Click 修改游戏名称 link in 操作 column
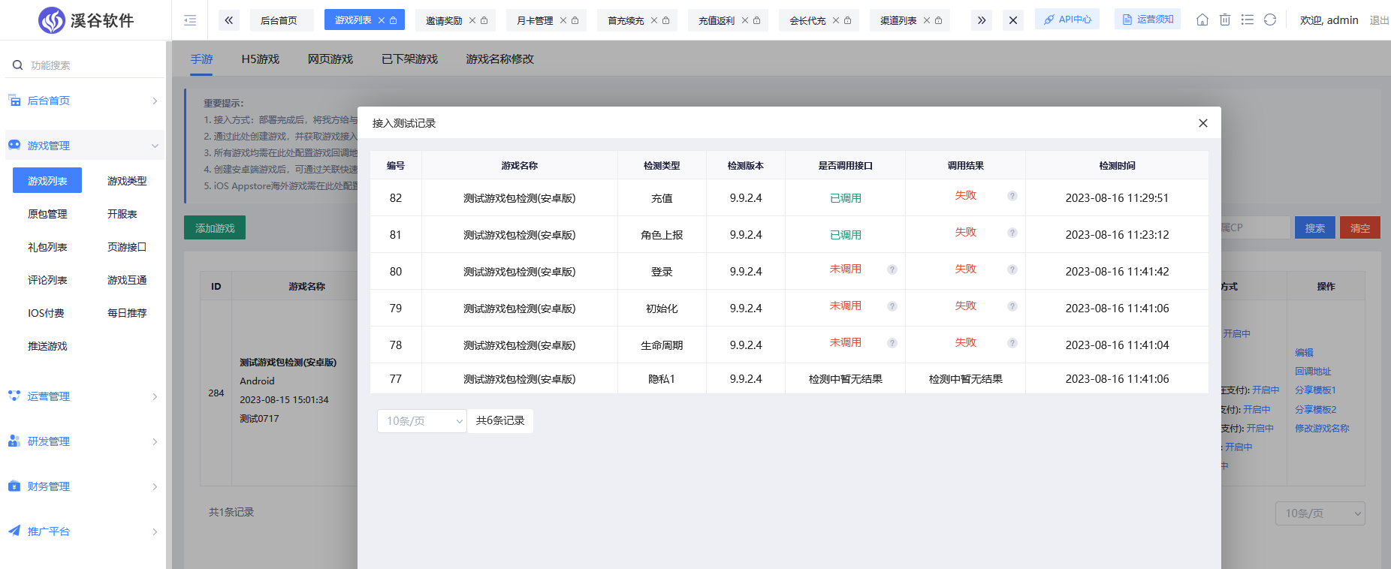1391x569 pixels. [x=1322, y=429]
